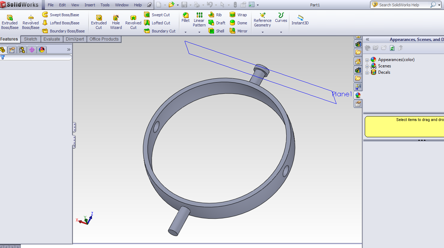Open the DisplayManager color ball tab
This screenshot has width=444, height=248.
pos(42,50)
